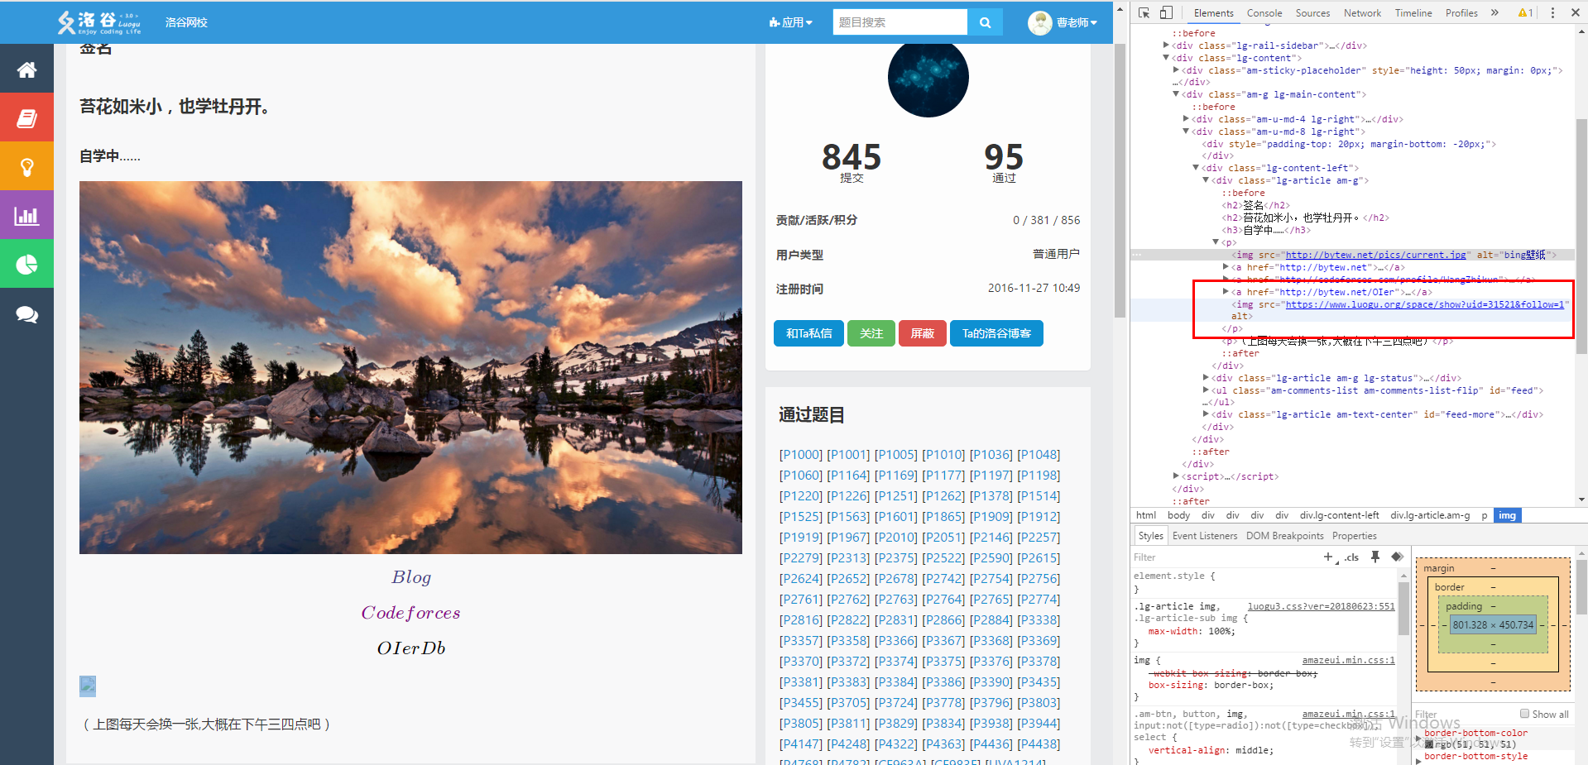Open the purple bar chart sidebar icon

point(26,216)
